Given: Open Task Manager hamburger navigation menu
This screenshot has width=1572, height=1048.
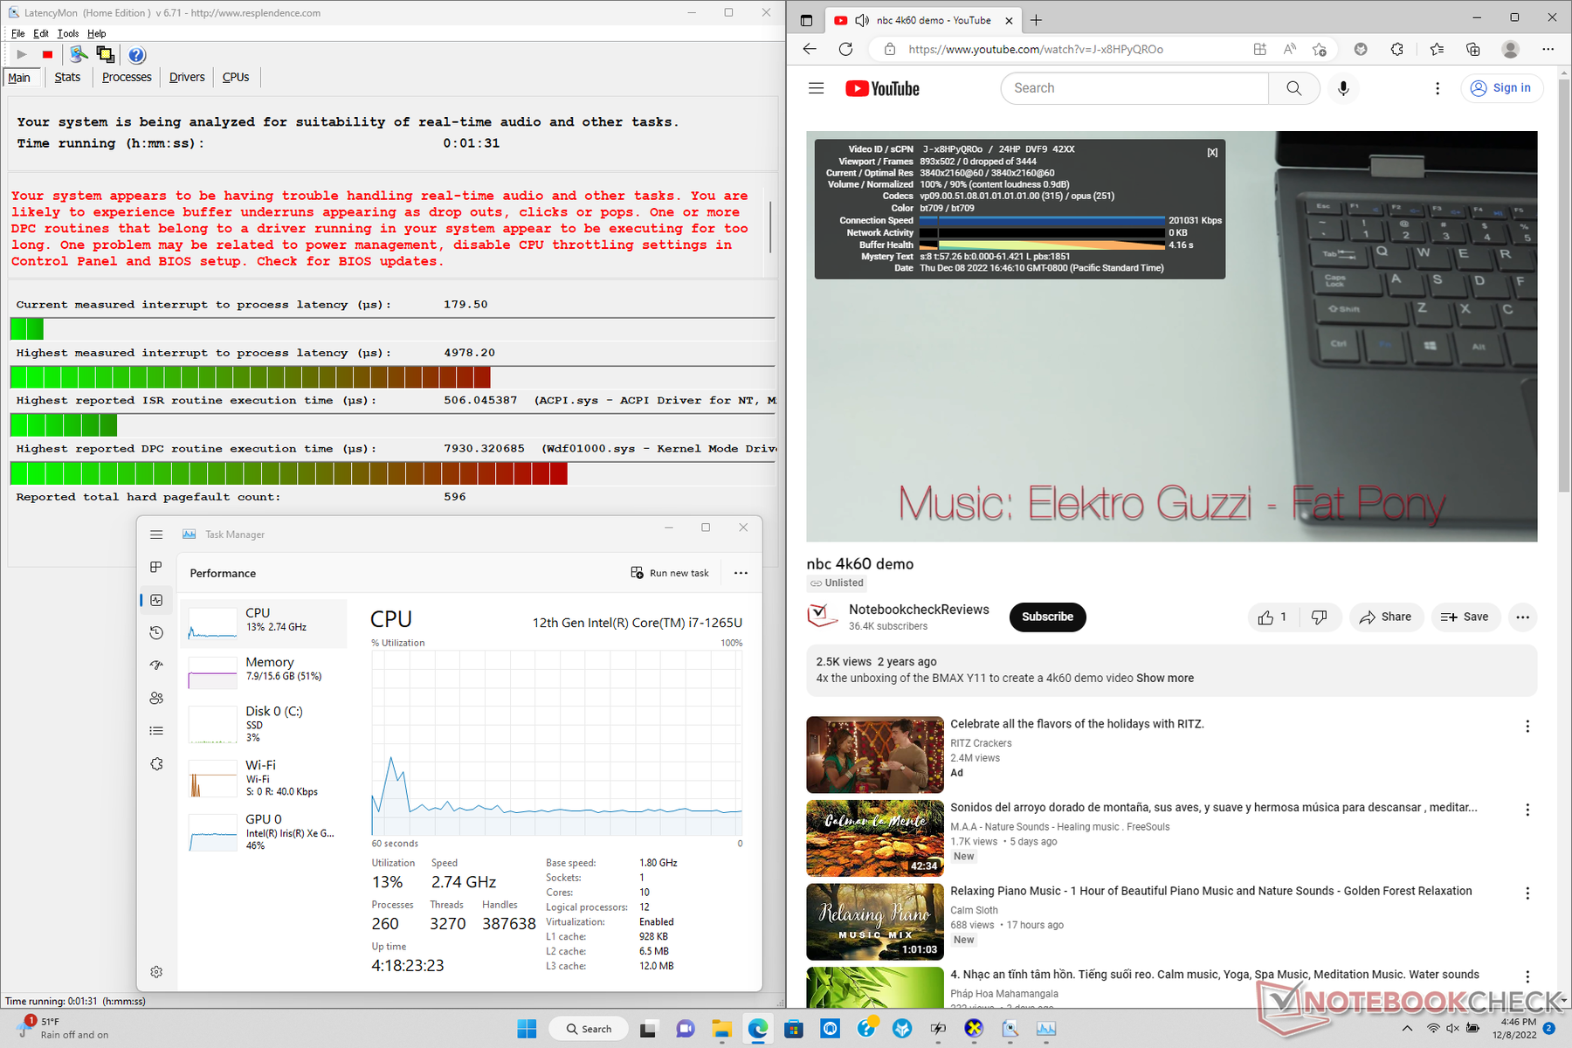Looking at the screenshot, I should (x=156, y=534).
